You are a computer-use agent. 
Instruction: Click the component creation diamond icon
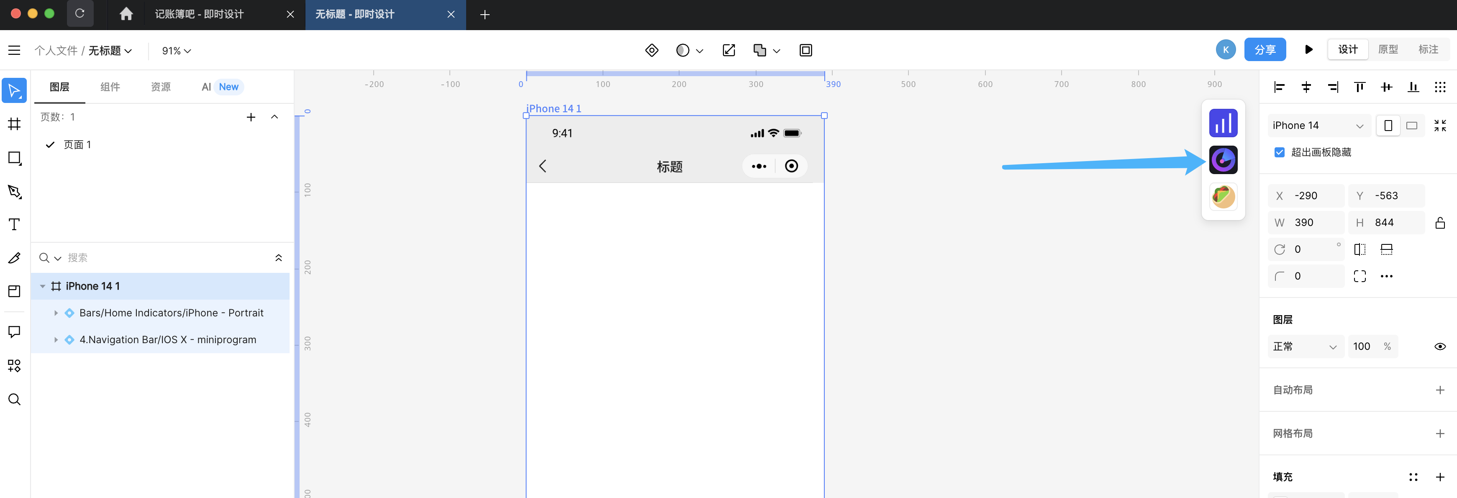(x=652, y=50)
